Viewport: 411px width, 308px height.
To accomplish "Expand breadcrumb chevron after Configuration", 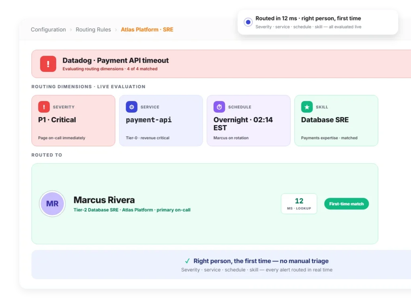I will click(x=71, y=30).
